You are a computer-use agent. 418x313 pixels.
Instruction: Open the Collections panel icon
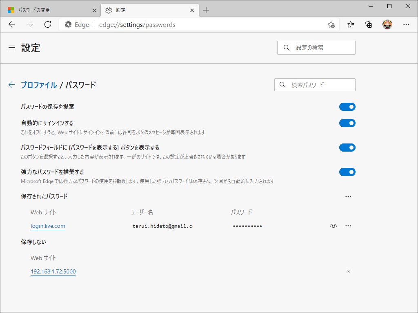point(368,24)
